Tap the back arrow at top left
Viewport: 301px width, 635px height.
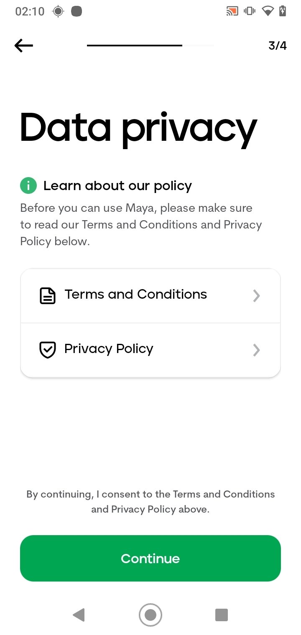point(24,46)
